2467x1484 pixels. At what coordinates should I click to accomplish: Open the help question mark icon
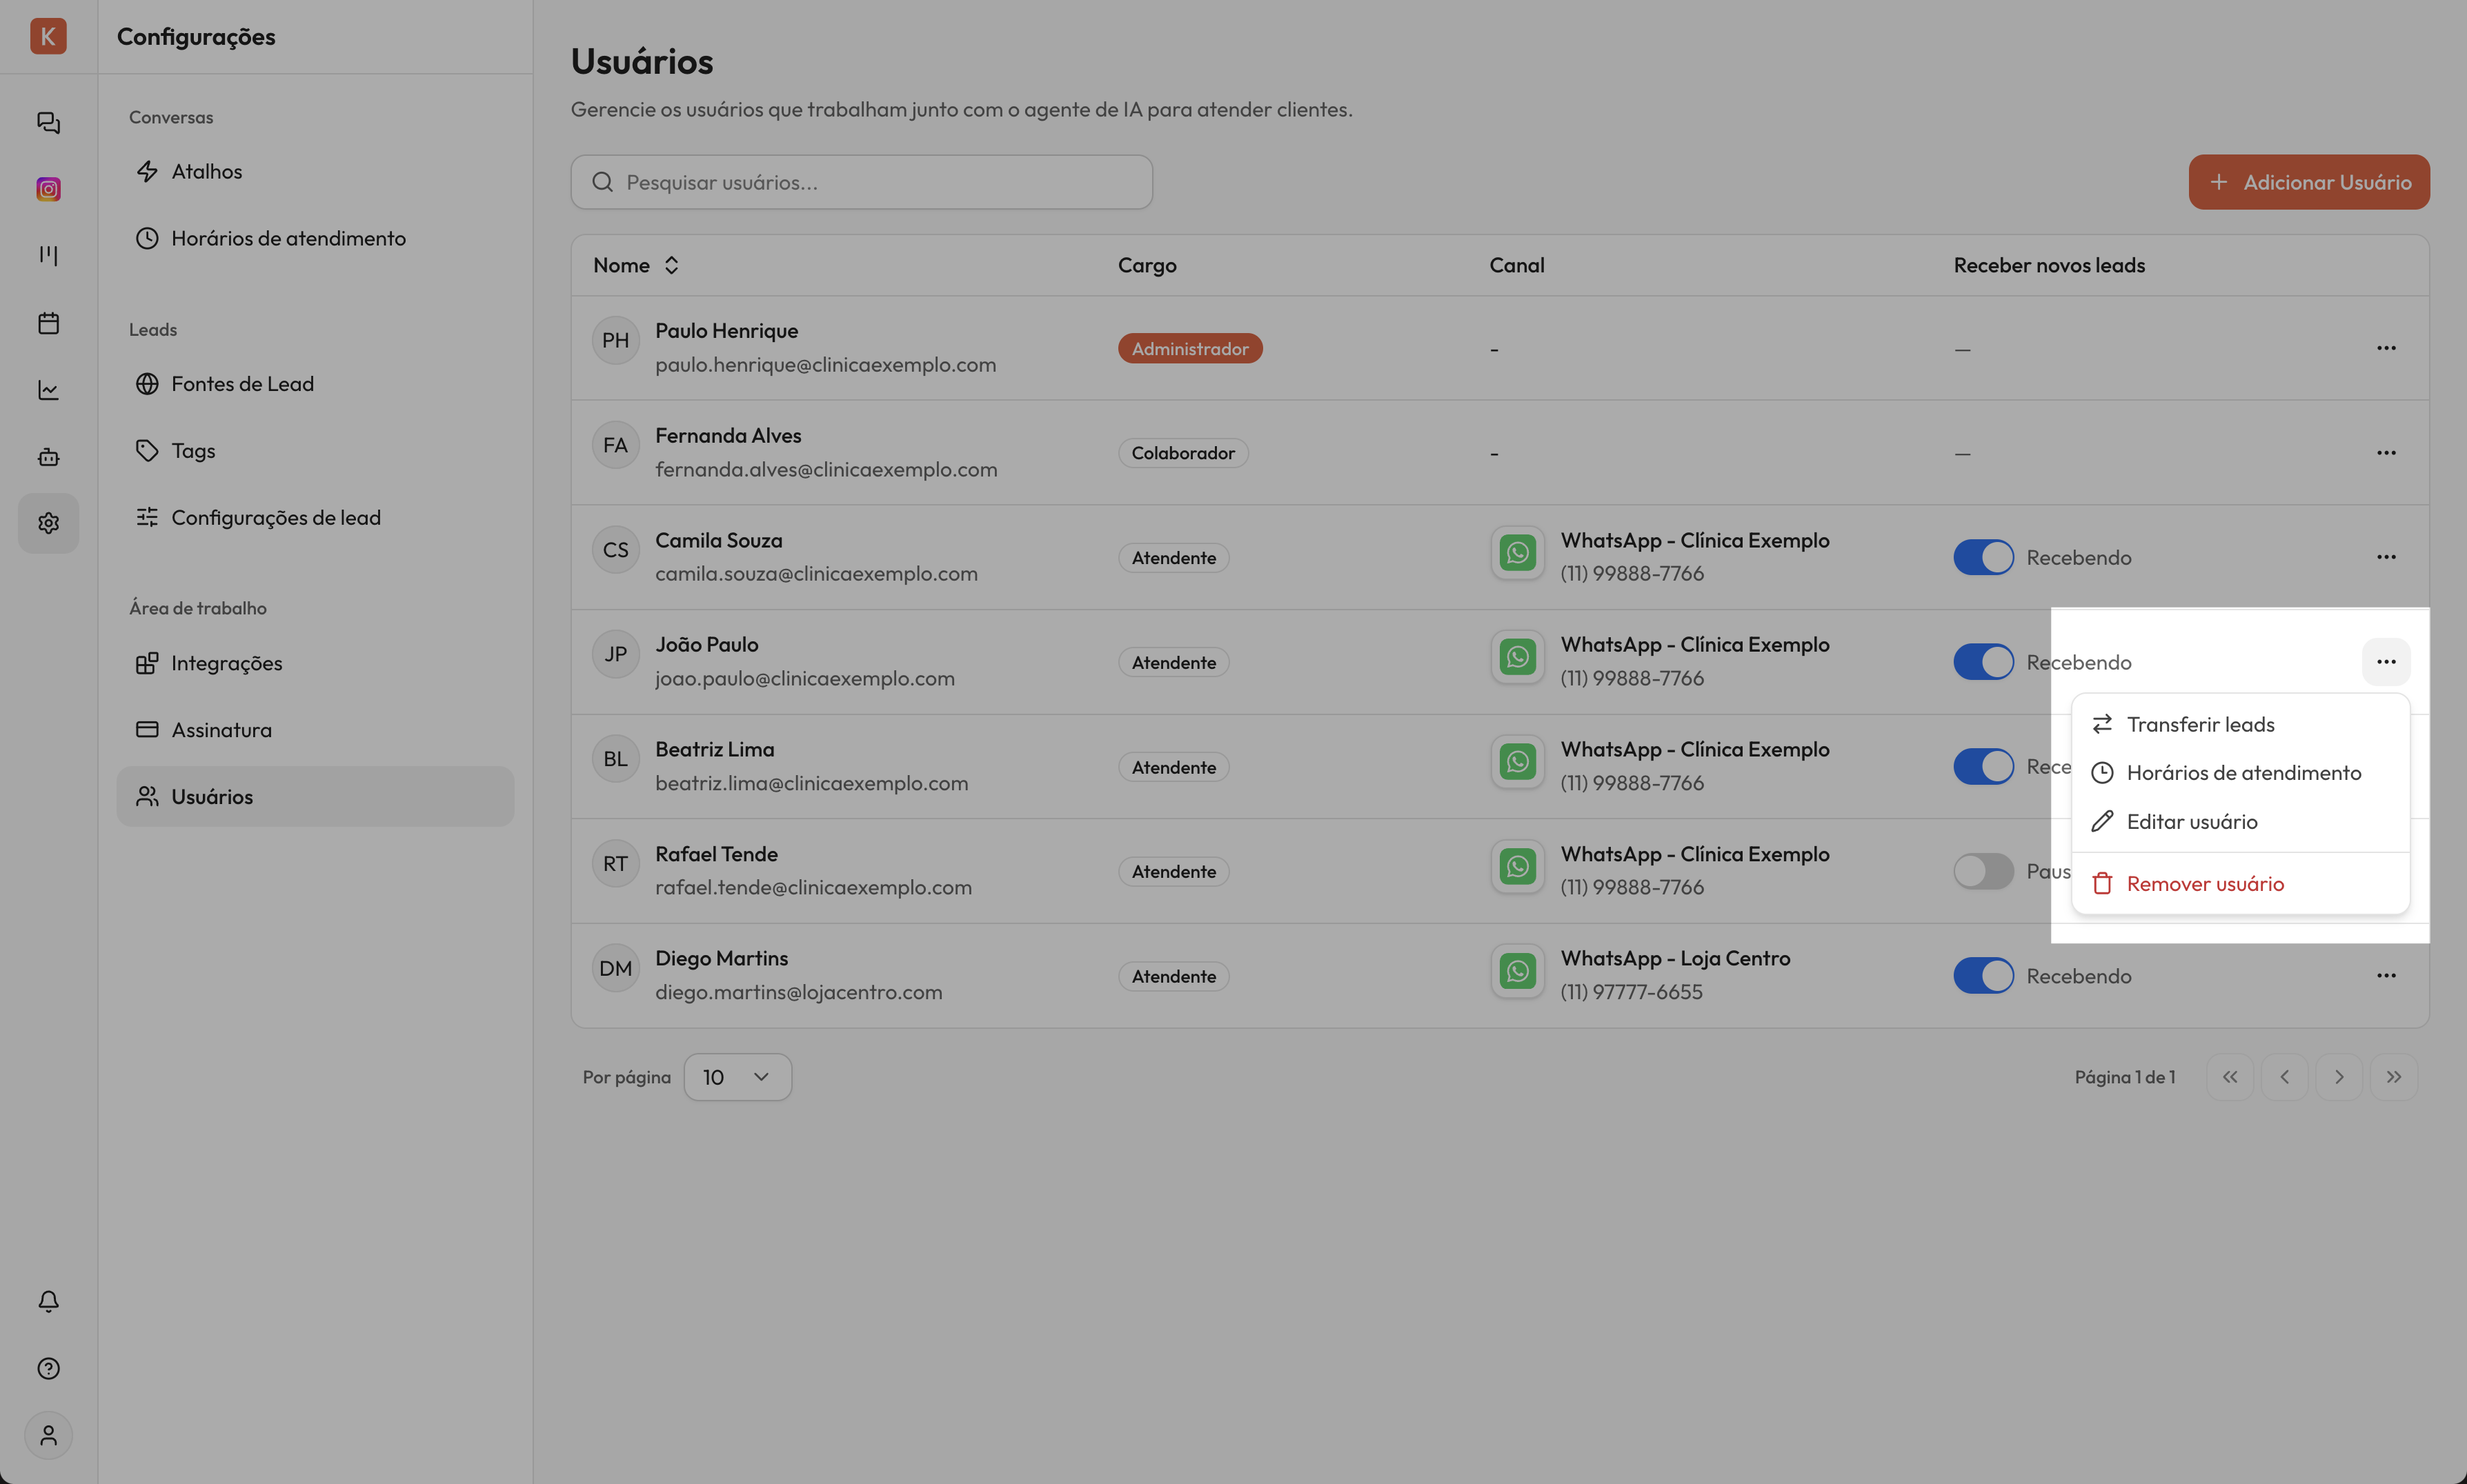(48, 1368)
